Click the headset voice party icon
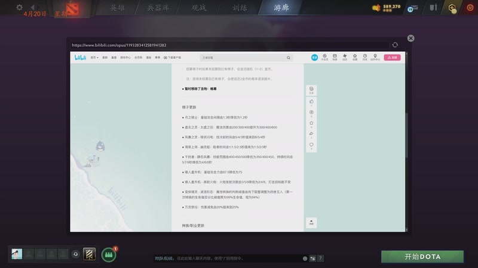Screen dimensions: 478x268 click(76, 254)
